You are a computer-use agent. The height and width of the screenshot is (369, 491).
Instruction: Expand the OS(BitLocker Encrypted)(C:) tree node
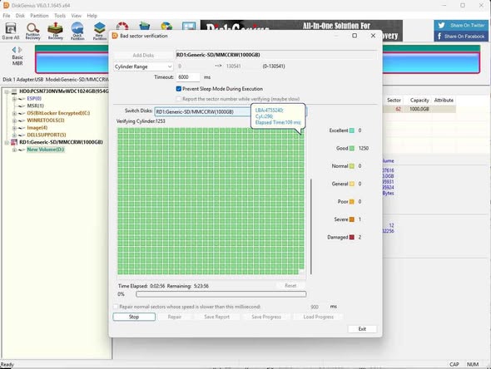[x=14, y=113]
